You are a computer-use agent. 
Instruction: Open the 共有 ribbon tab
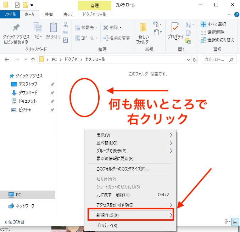[x=49, y=15]
